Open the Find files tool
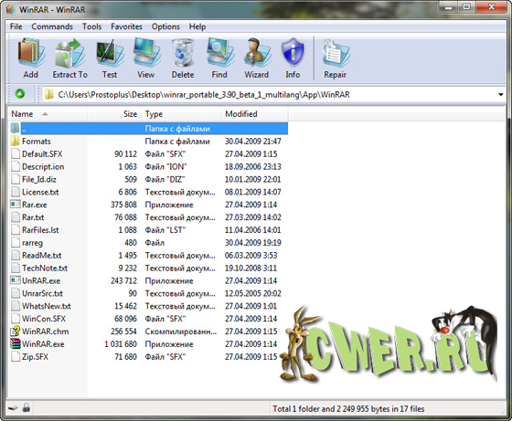Screen dimensions: 512x421 219,58
